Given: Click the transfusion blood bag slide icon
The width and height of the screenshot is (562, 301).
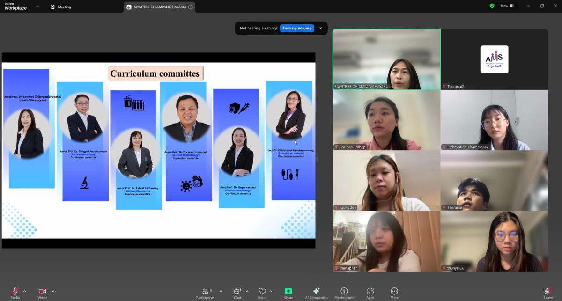Looking at the screenshot, I should (290, 174).
